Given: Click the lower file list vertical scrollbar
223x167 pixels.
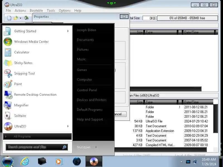Looking at the screenshot, I should 215,119.
